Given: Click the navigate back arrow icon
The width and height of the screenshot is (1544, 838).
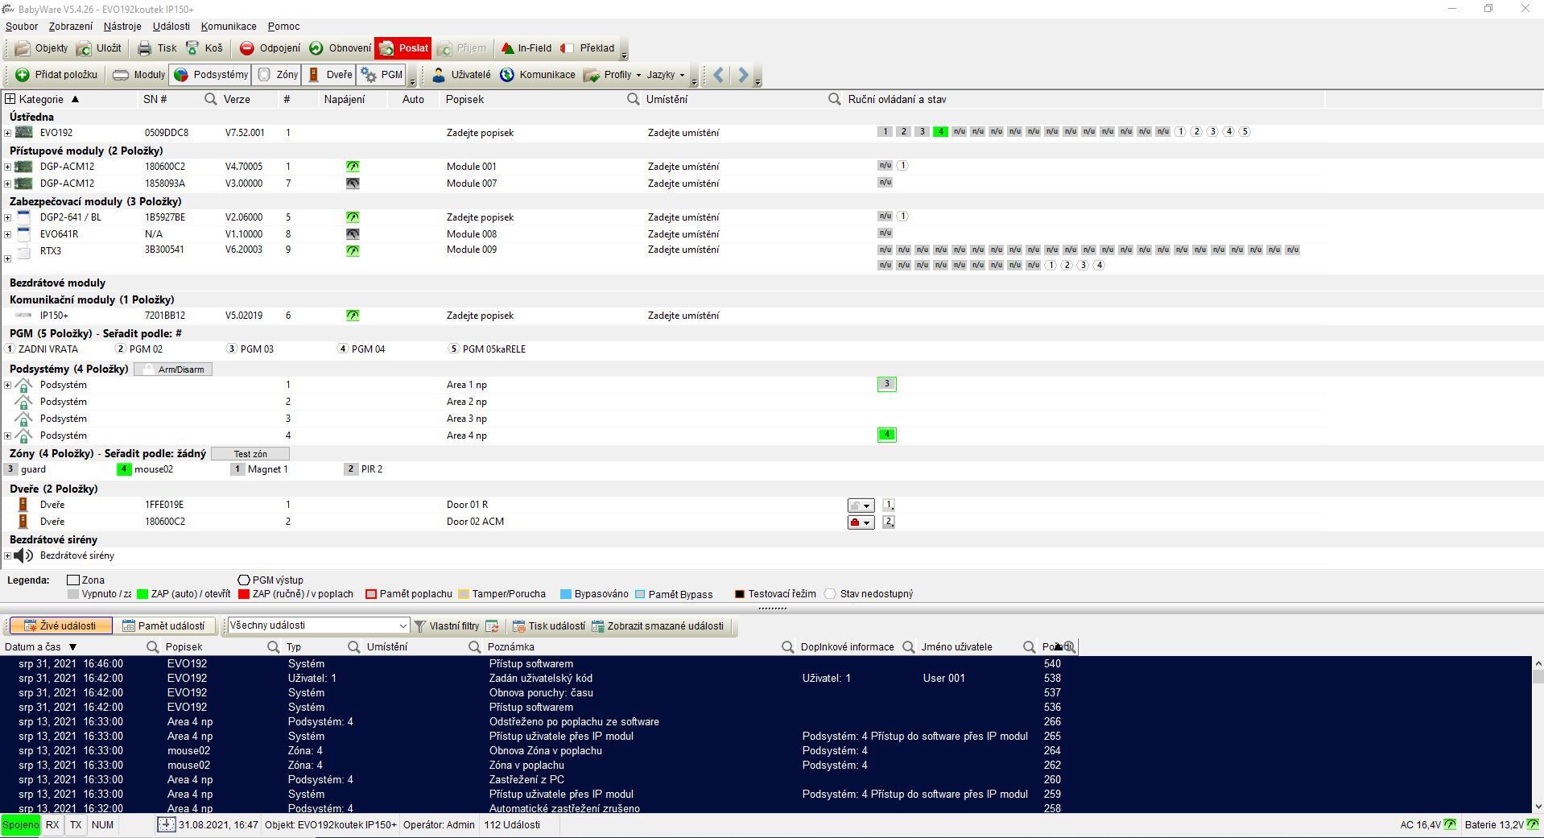Looking at the screenshot, I should [718, 75].
